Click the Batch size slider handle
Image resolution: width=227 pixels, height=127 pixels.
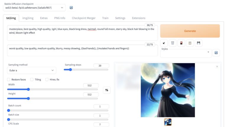coord(9,120)
